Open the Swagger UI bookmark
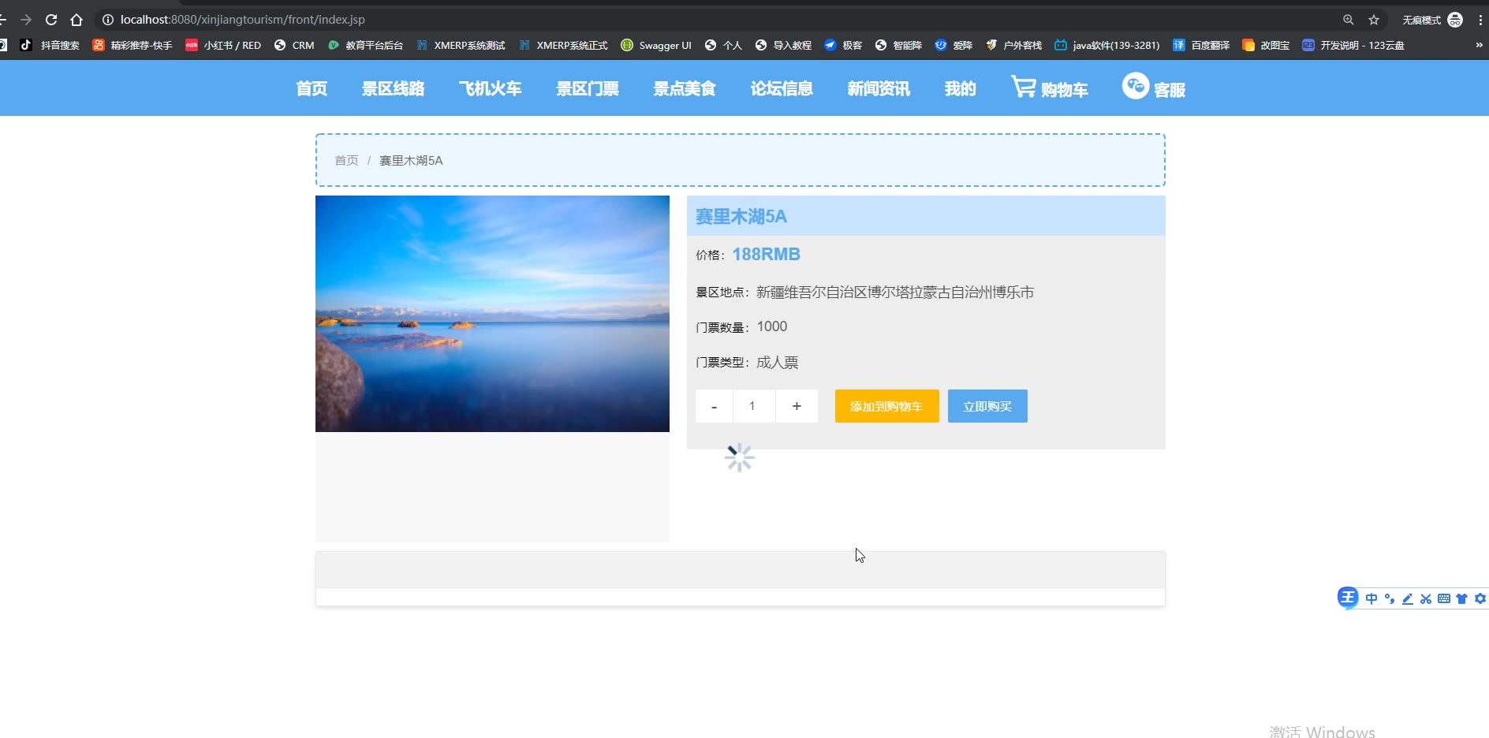This screenshot has width=1489, height=738. 656,46
